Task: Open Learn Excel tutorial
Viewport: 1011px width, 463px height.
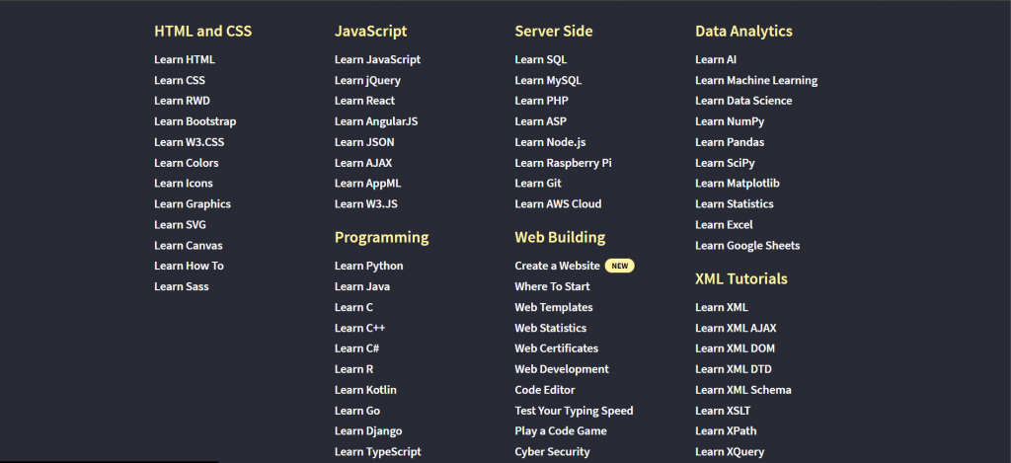Action: pyautogui.click(x=724, y=224)
